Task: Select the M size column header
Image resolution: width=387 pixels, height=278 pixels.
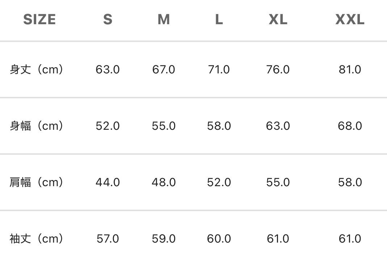Action: click(164, 20)
